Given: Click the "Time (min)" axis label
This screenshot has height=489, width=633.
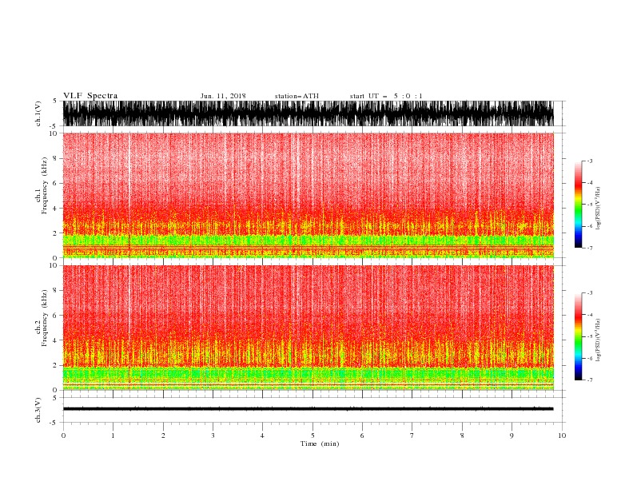Looking at the screenshot, I should click(x=320, y=443).
